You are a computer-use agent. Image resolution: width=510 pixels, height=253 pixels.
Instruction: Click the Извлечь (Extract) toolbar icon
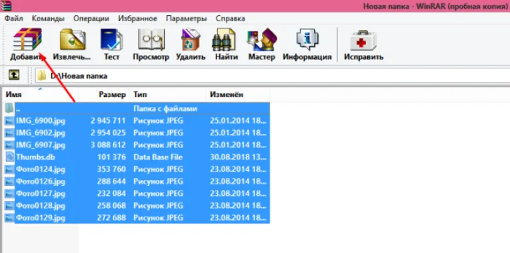pyautogui.click(x=72, y=39)
